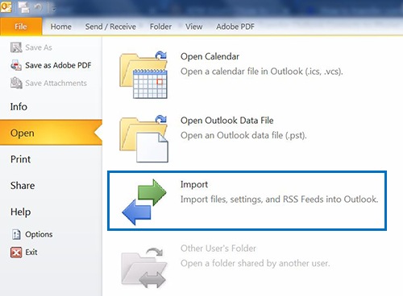Viewport: 403px width, 296px height.
Task: Click the Open Calendar folder icon
Action: [143, 75]
